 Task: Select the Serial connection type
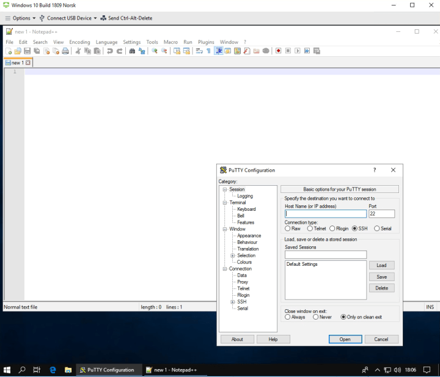377,229
